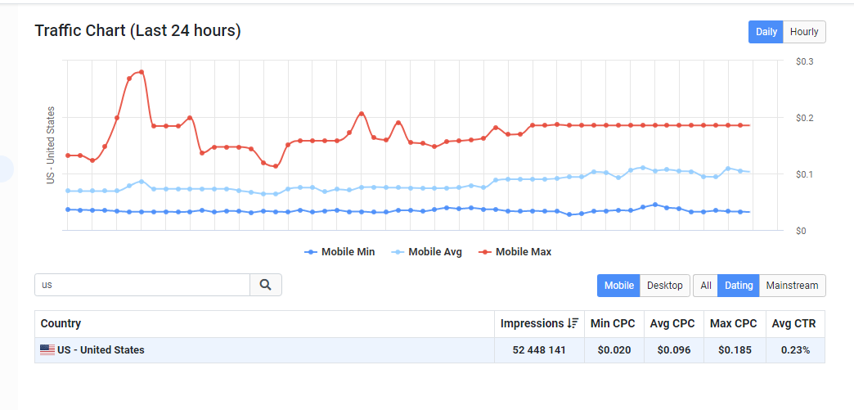This screenshot has width=854, height=410.
Task: Select the Mobile device filter
Action: (x=618, y=285)
